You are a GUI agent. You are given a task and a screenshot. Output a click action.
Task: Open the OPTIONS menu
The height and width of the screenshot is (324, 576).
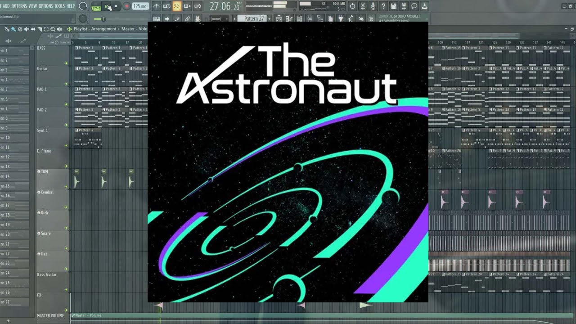point(46,6)
